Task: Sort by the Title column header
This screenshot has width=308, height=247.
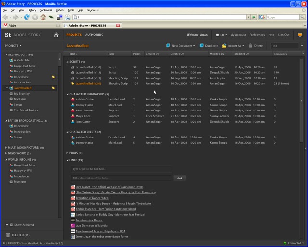Action: pyautogui.click(x=85, y=54)
